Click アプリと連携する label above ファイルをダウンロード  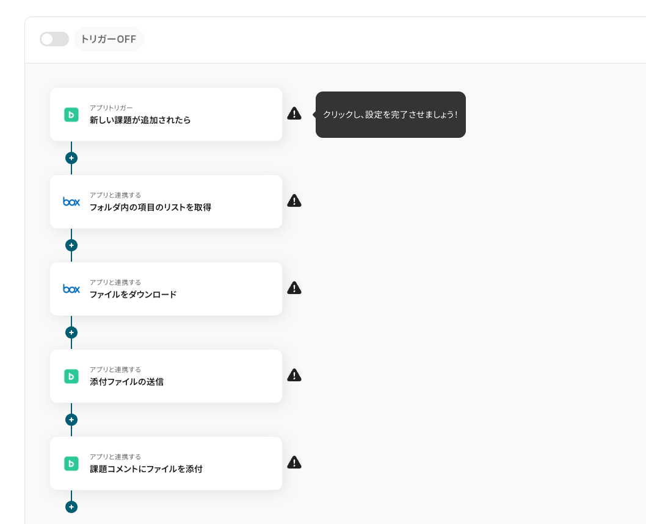[x=115, y=282]
